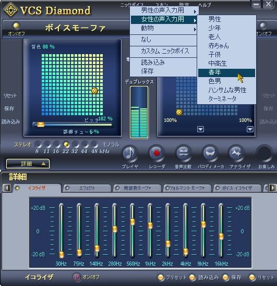
Task: Select the 44 kHz sample rate radio
Action: tap(85, 145)
